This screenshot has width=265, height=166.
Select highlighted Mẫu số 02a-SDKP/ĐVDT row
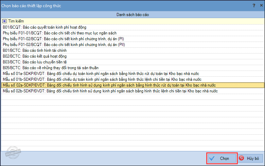coord(132,85)
